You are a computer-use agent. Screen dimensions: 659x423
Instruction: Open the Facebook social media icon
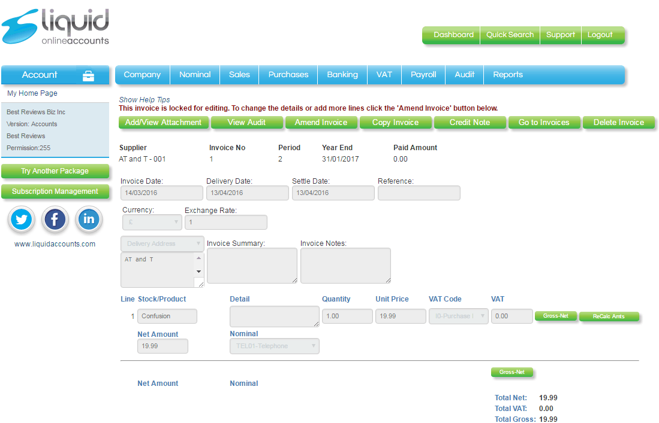[x=55, y=220]
